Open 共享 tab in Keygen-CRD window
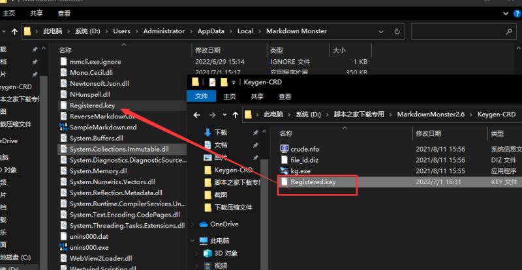Image resolution: width=522 pixels, height=270 pixels. 257,96
